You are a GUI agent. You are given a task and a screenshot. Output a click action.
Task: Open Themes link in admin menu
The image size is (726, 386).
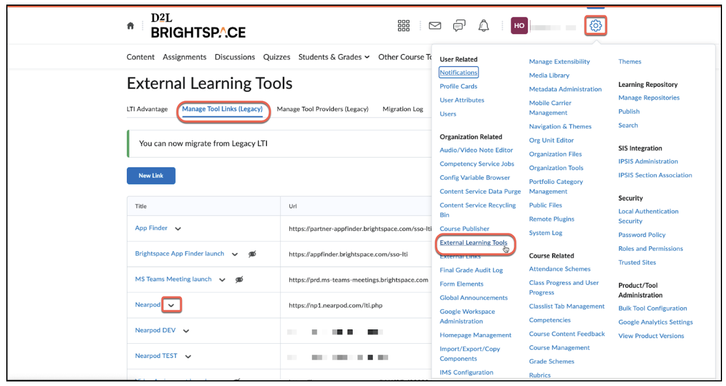click(x=630, y=62)
